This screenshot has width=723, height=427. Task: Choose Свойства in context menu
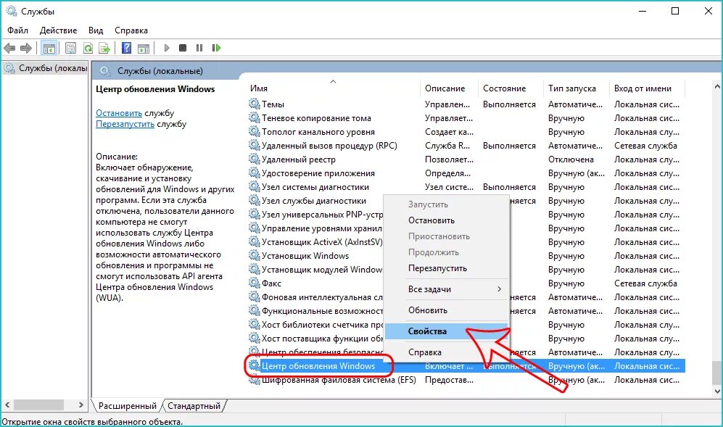click(446, 331)
